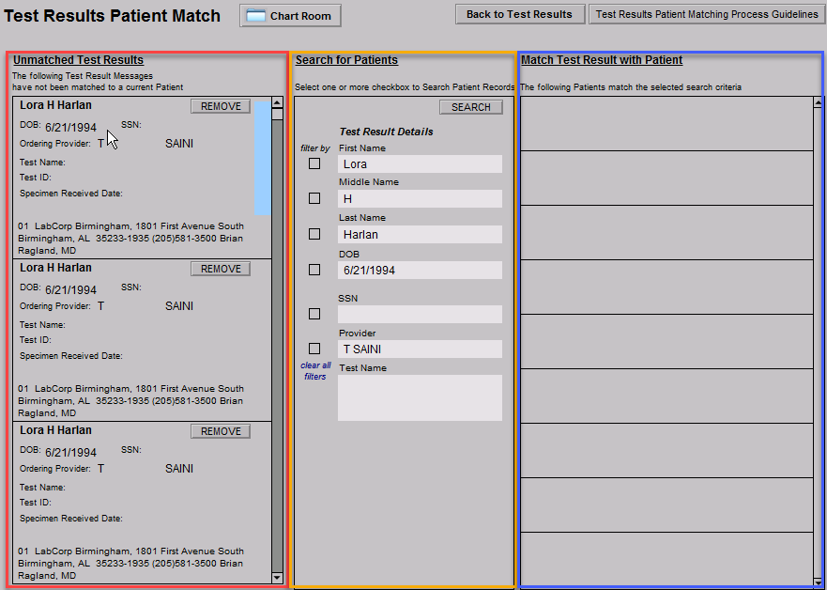Check the SSN filter checkbox
Viewport: 827px width, 590px height.
click(x=314, y=314)
